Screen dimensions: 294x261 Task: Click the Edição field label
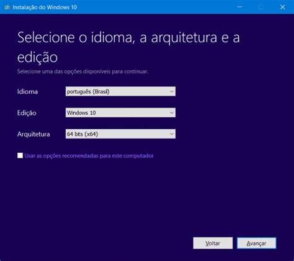point(27,113)
